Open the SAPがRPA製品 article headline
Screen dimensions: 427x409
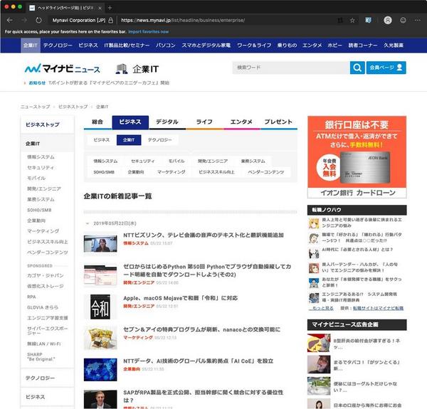click(203, 396)
